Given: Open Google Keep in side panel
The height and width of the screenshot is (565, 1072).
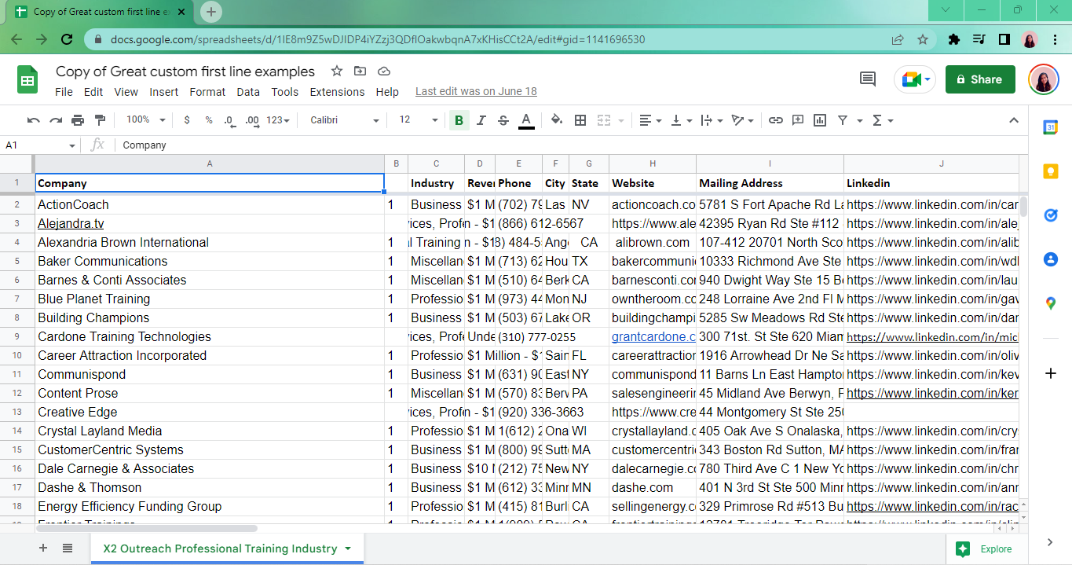Looking at the screenshot, I should click(1051, 171).
